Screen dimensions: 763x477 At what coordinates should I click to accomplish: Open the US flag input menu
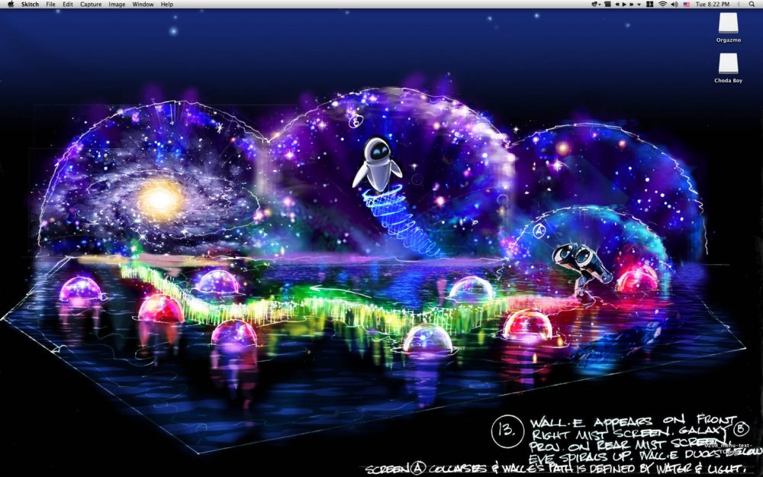tap(686, 5)
